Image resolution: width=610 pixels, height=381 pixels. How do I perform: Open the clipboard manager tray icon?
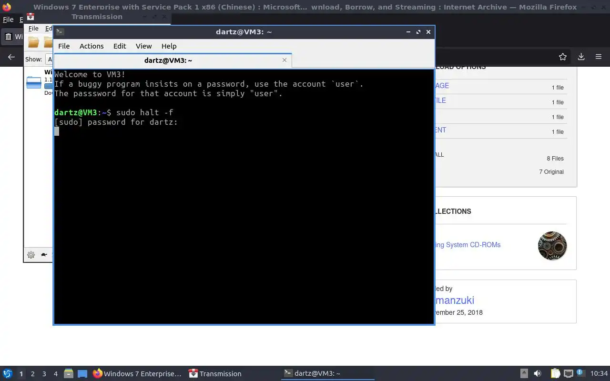coord(555,373)
